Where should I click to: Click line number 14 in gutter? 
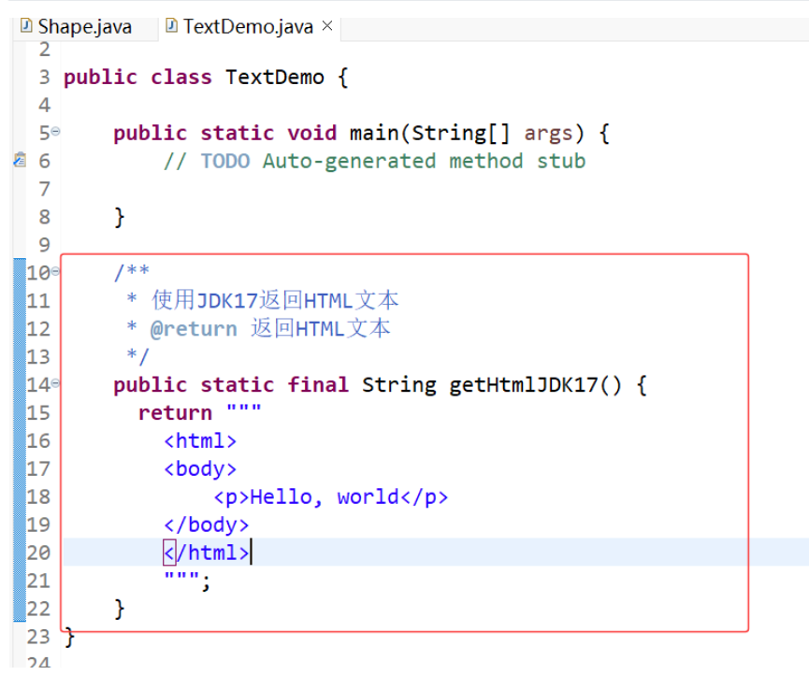pyautogui.click(x=38, y=385)
